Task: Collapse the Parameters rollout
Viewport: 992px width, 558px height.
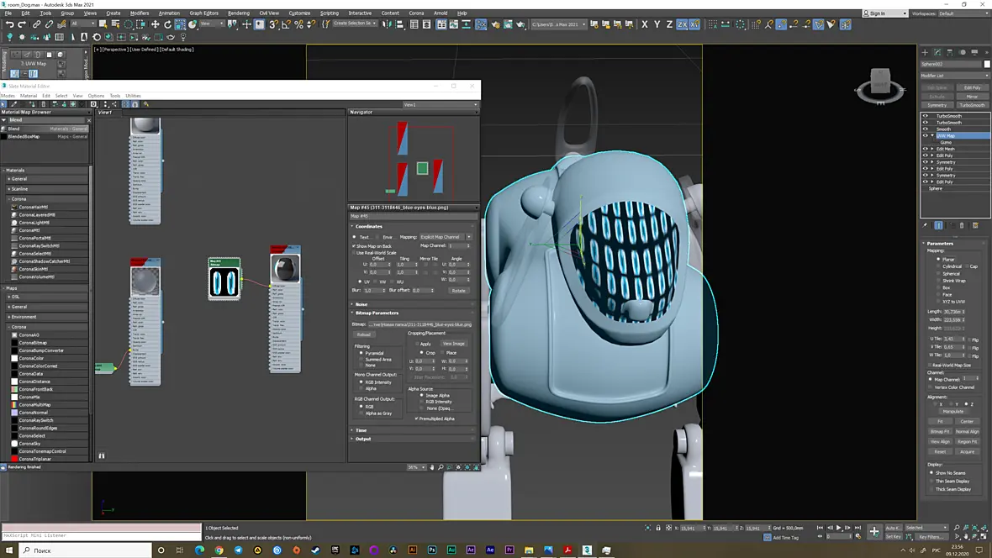Action: coord(940,243)
